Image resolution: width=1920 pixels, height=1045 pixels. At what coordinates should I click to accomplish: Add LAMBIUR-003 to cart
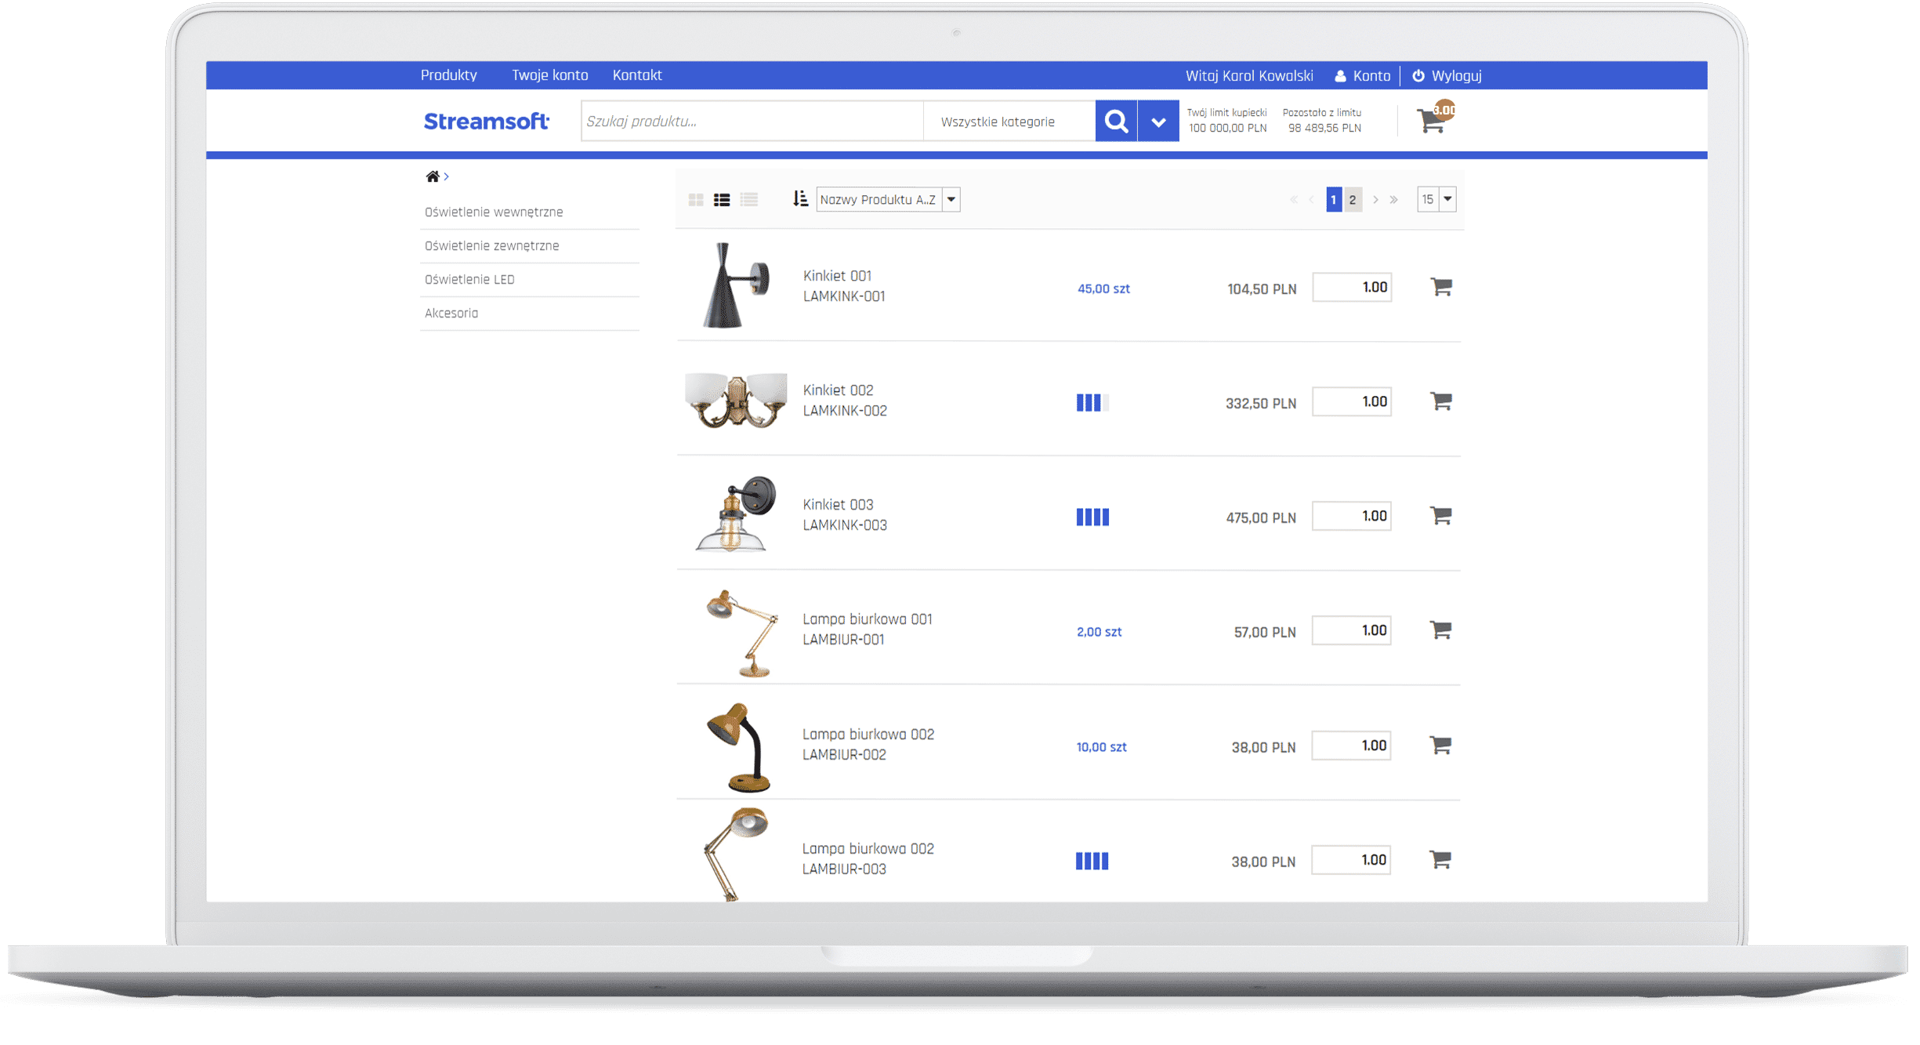coord(1440,860)
